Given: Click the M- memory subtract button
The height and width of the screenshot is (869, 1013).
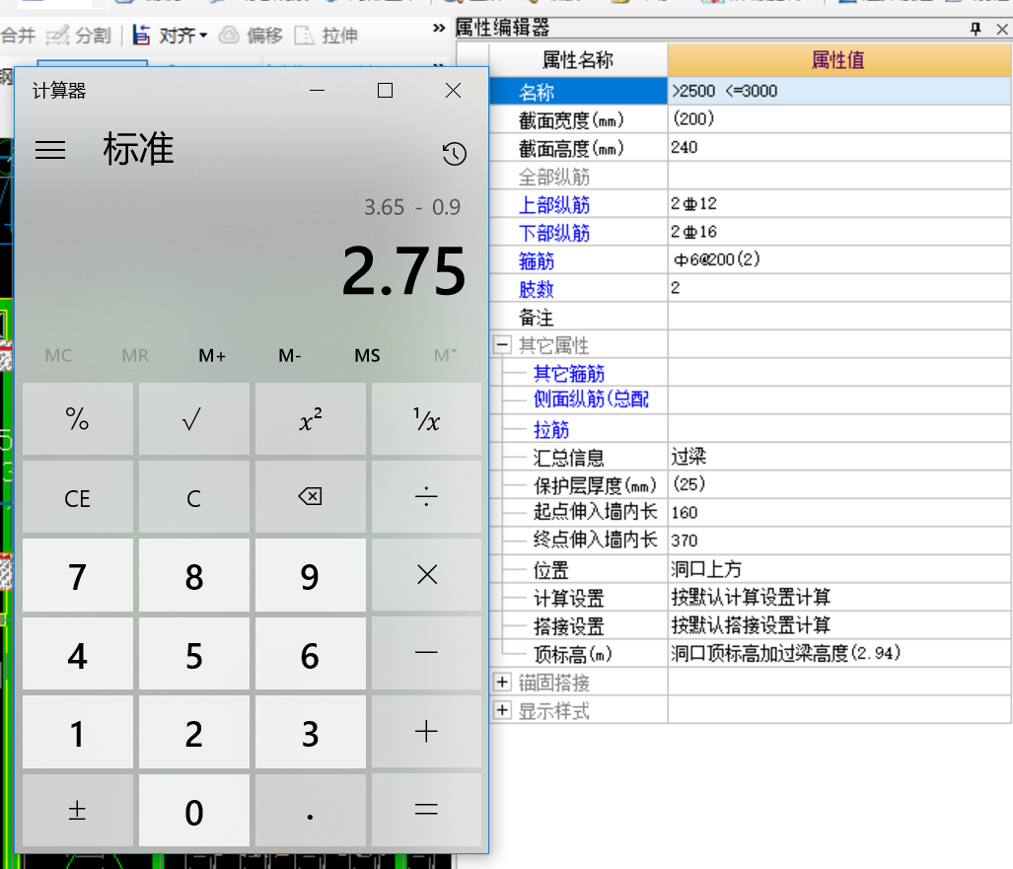Looking at the screenshot, I should pos(289,355).
